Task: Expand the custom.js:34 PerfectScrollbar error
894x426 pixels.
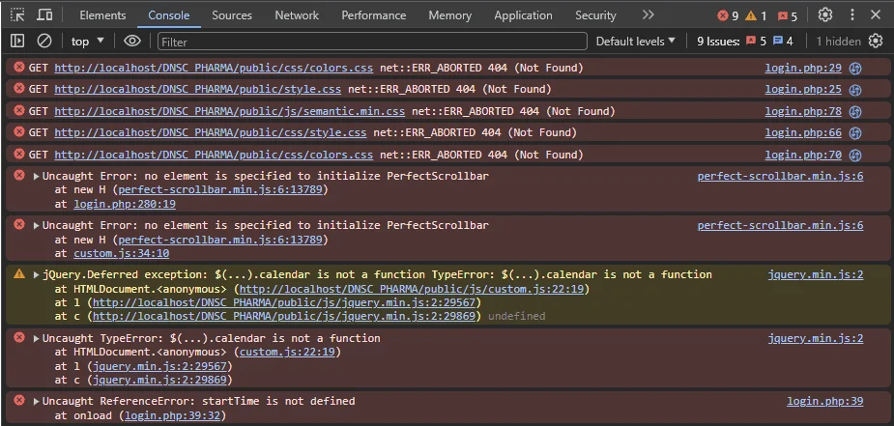Action: pos(37,225)
